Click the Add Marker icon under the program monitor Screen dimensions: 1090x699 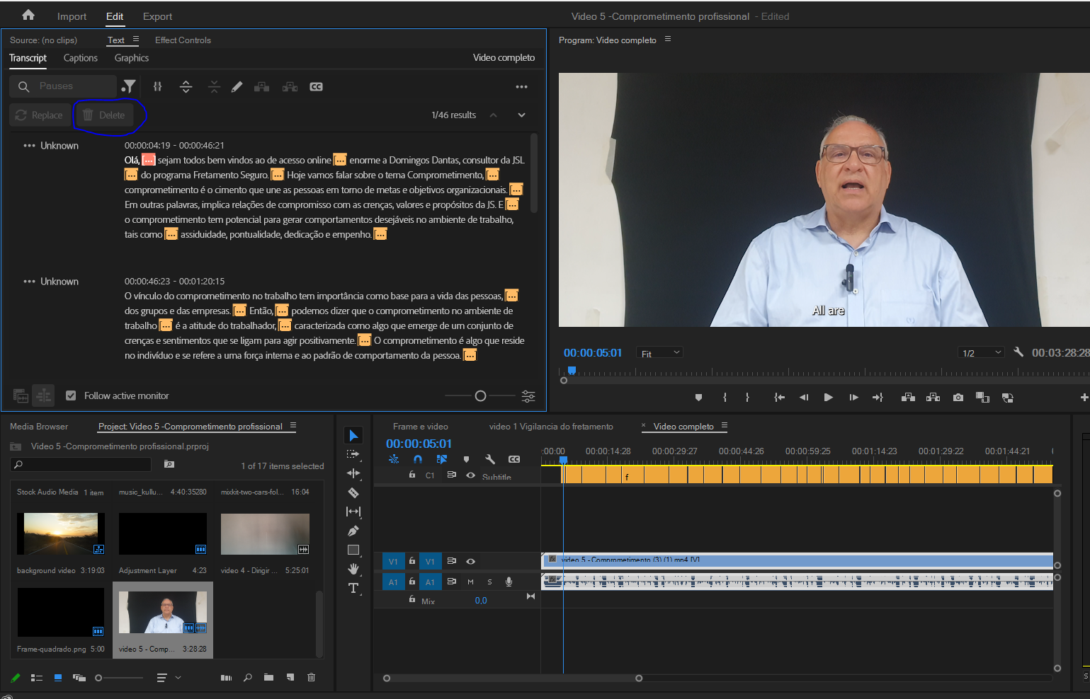click(x=699, y=397)
